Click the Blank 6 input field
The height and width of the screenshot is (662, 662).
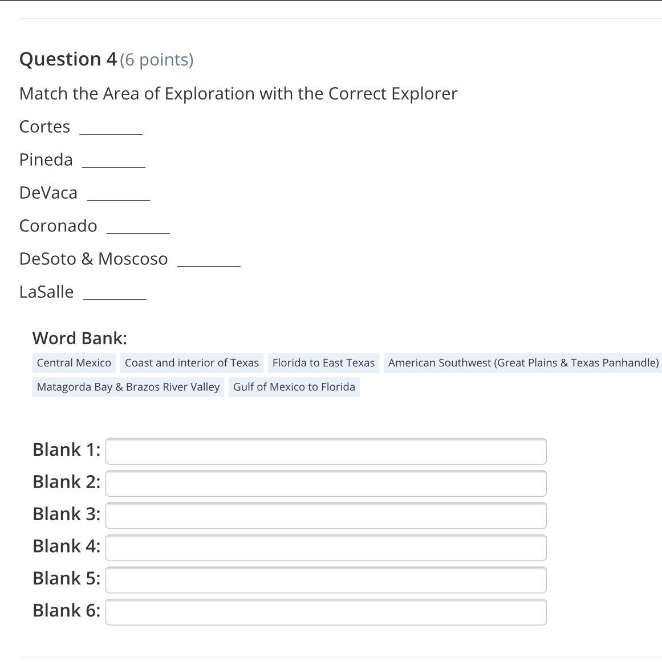pos(326,612)
